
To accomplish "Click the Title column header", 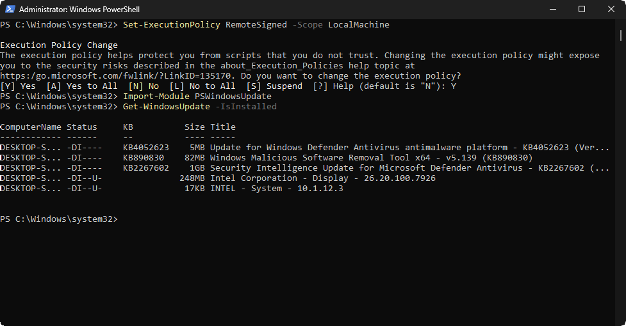I will (223, 127).
